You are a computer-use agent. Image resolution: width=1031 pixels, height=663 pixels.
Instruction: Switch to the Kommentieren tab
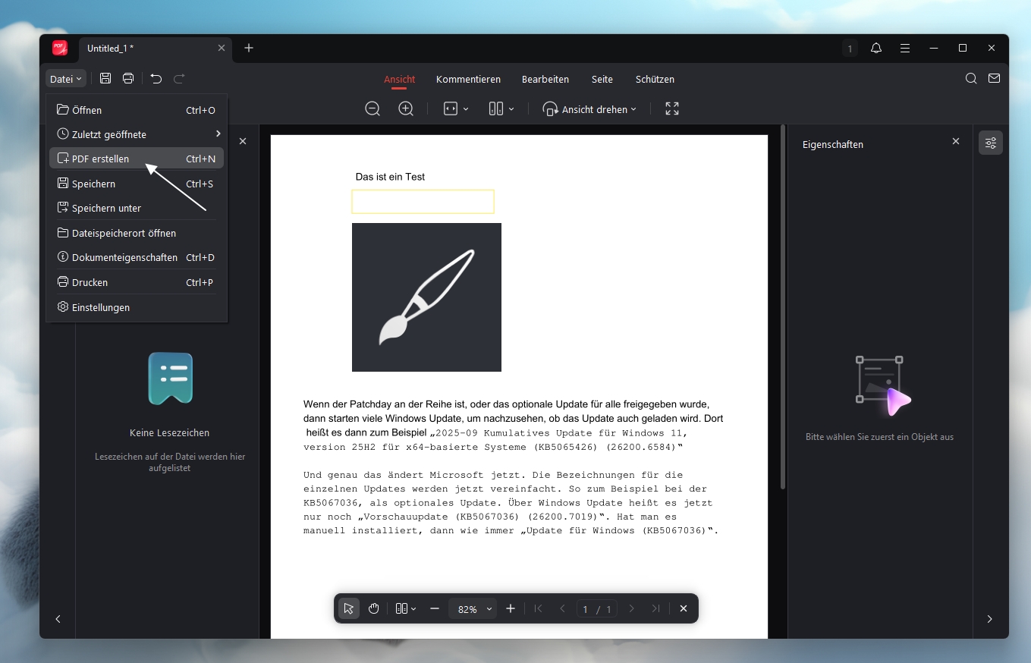click(x=468, y=79)
